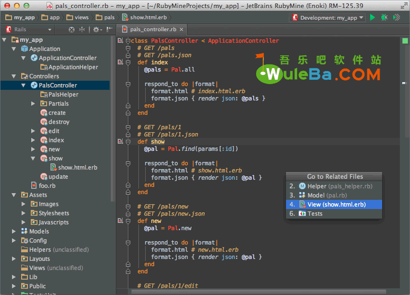Click my_app breadcrumb in navigation bar
410x295 pixels.
20,17
